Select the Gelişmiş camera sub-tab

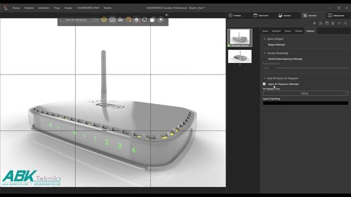[310, 31]
